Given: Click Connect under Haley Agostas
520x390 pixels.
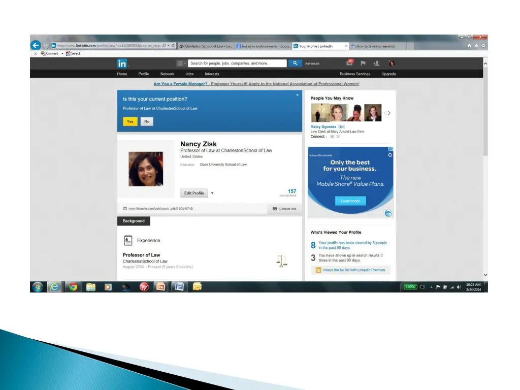Looking at the screenshot, I should pyautogui.click(x=317, y=136).
